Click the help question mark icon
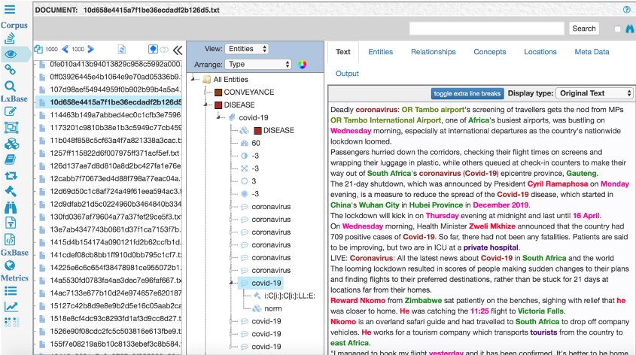The width and height of the screenshot is (636, 355). click(x=627, y=10)
